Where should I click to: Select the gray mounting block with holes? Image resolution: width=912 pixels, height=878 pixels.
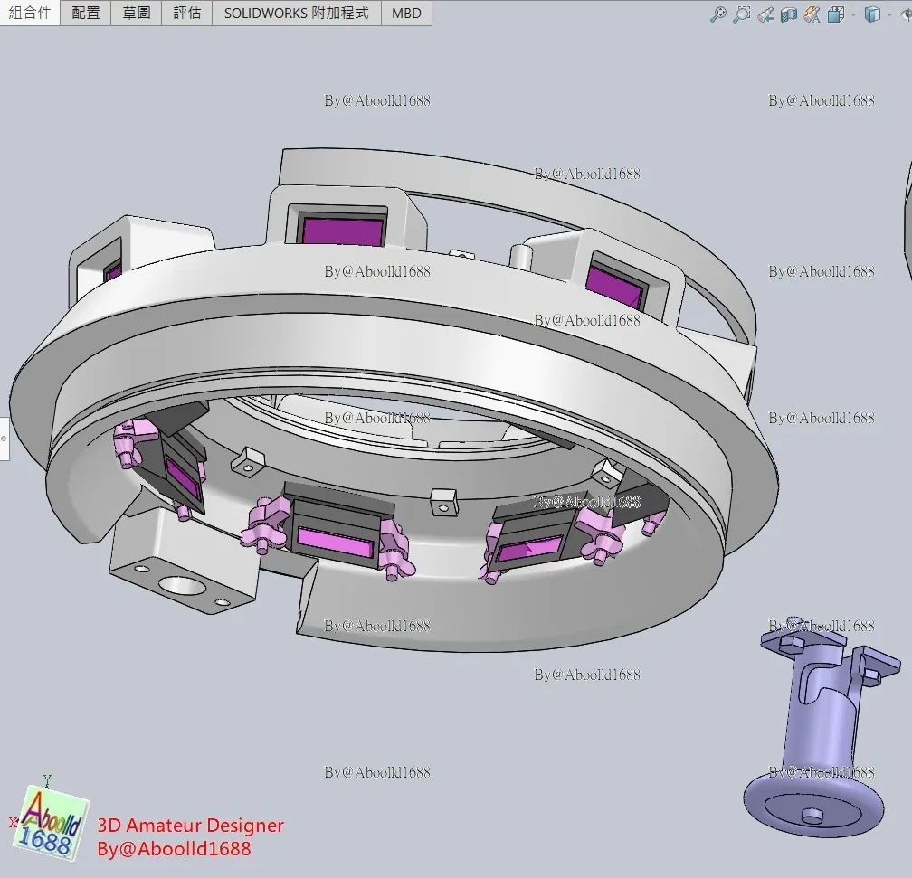coord(183,562)
